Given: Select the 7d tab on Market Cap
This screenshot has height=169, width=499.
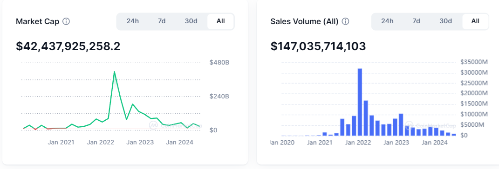Looking at the screenshot, I should (x=162, y=21).
